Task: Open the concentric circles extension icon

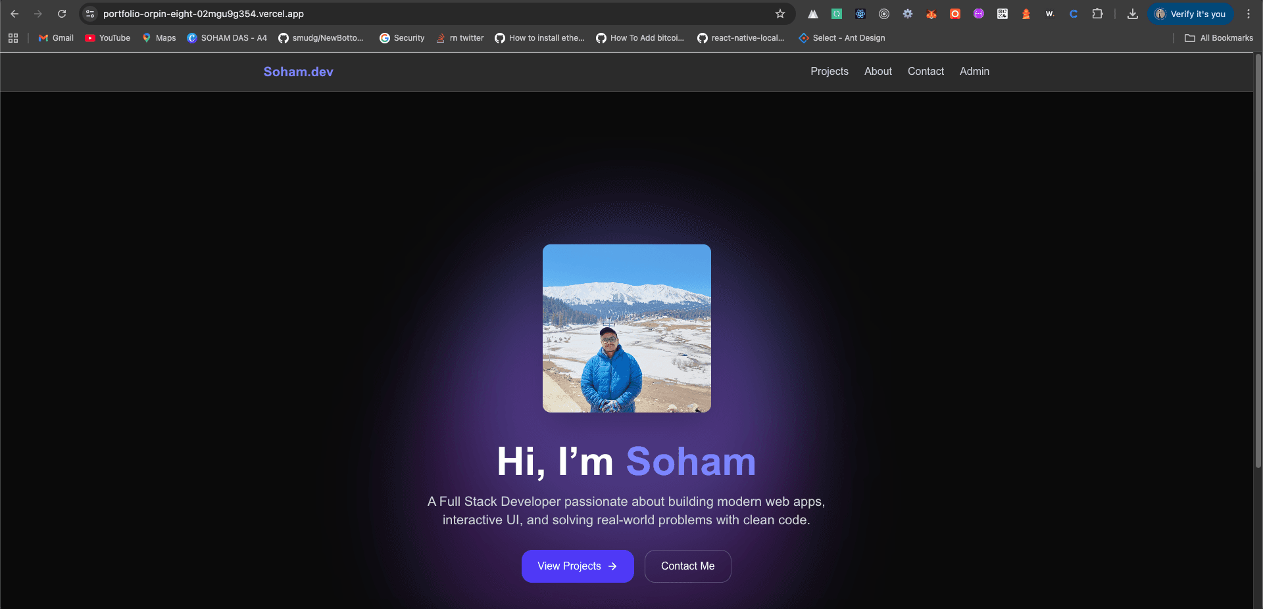Action: pyautogui.click(x=884, y=14)
